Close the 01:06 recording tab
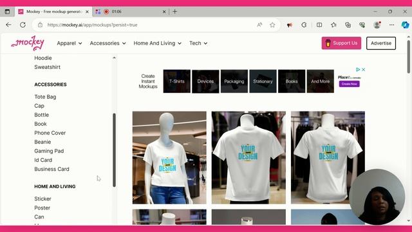Viewport: 412px width, 232px height. (x=164, y=12)
